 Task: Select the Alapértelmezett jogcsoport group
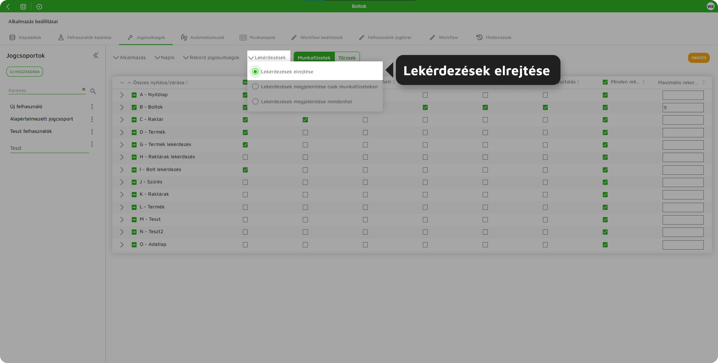pos(42,119)
